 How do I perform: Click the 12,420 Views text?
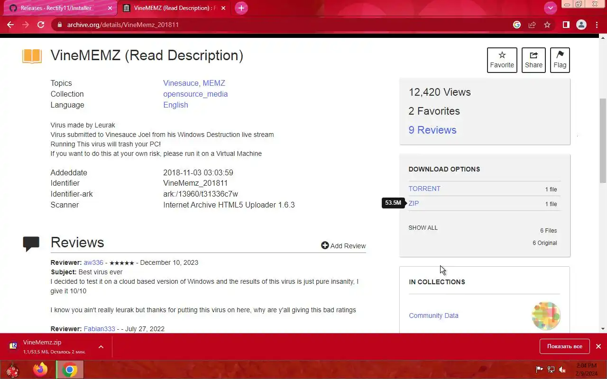click(x=440, y=92)
